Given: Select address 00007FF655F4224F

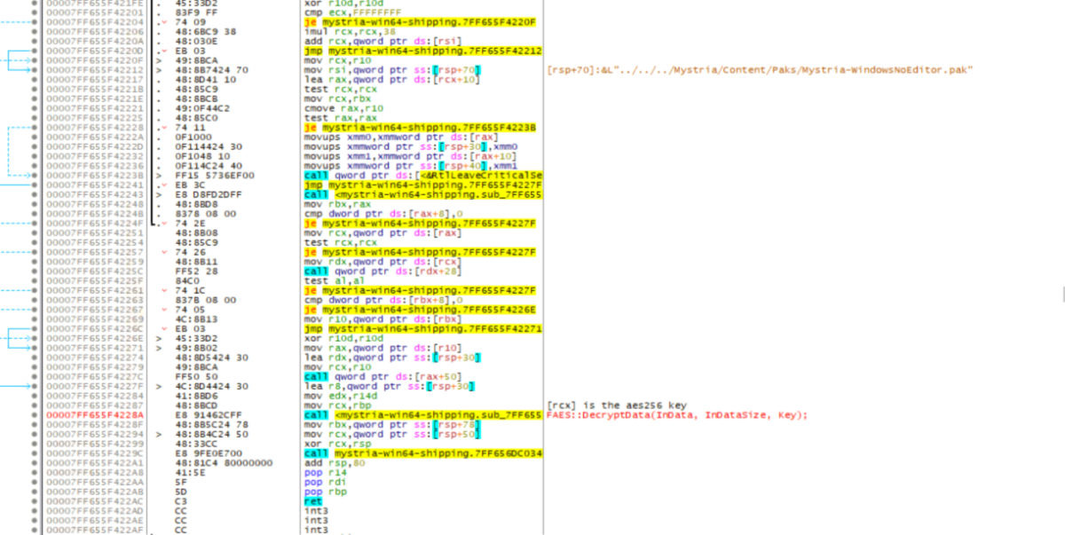Looking at the screenshot, I should click(x=94, y=223).
